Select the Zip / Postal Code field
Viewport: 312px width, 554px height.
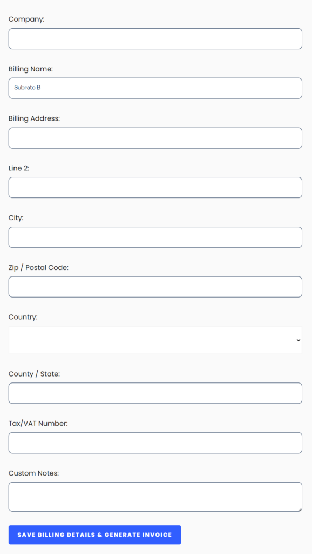click(x=155, y=287)
